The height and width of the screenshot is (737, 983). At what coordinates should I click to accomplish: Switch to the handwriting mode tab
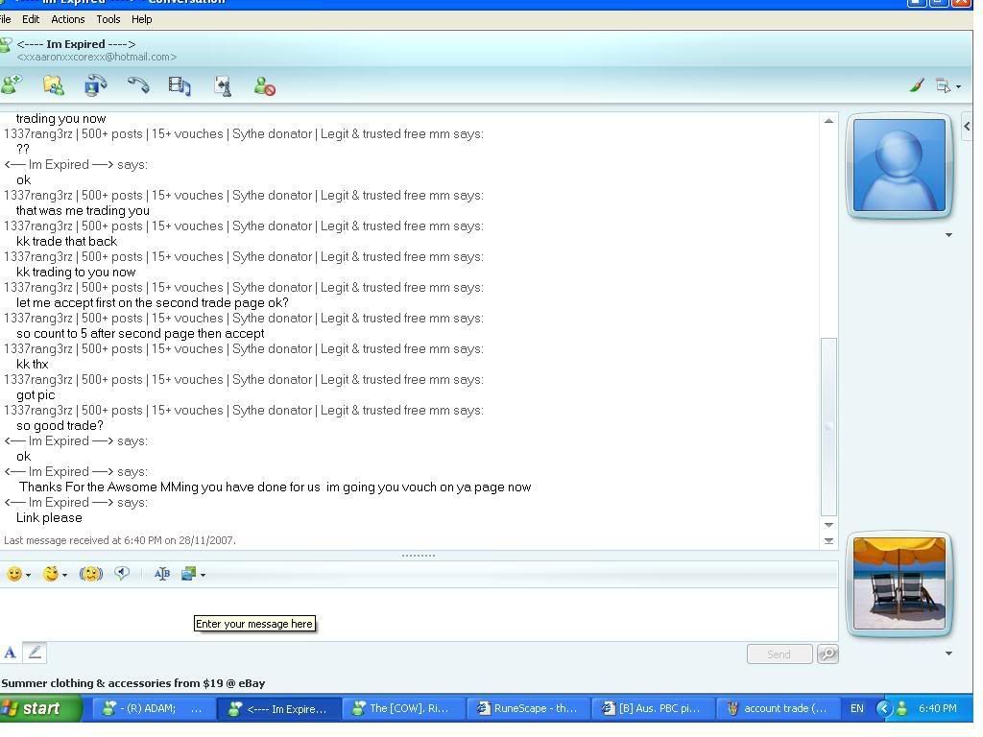35,653
